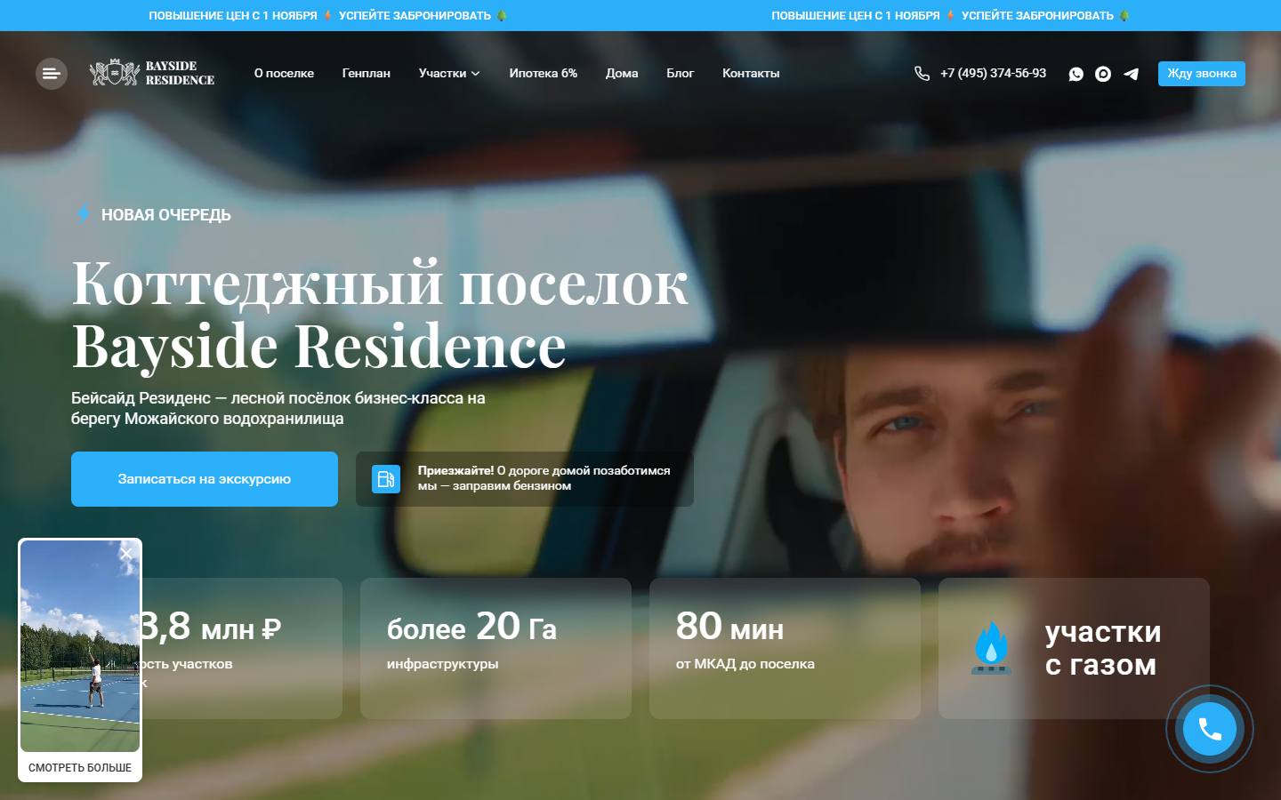The width and height of the screenshot is (1281, 800).
Task: Open WhatsApp chat icon
Action: [1076, 74]
